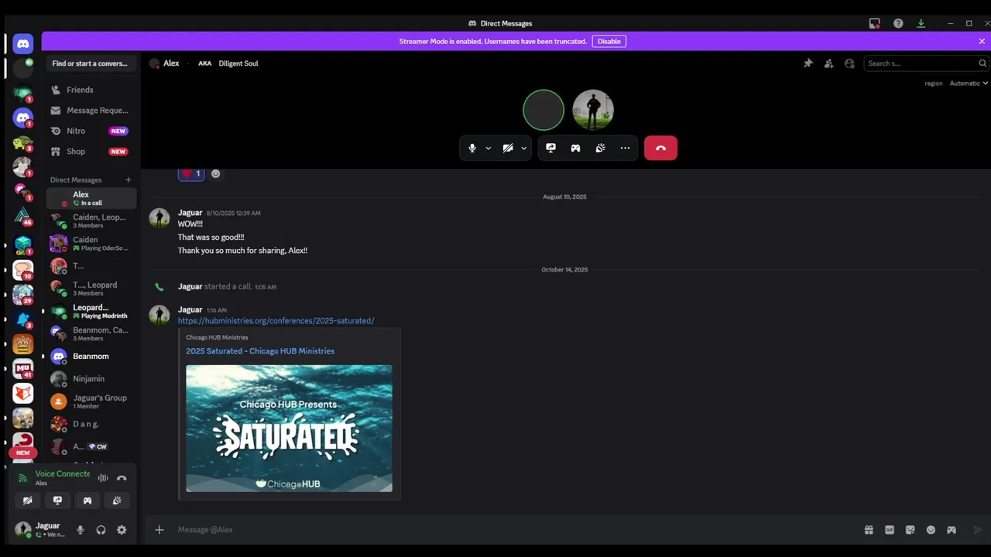The width and height of the screenshot is (991, 557).
Task: Open more call options ellipsis
Action: pos(625,148)
